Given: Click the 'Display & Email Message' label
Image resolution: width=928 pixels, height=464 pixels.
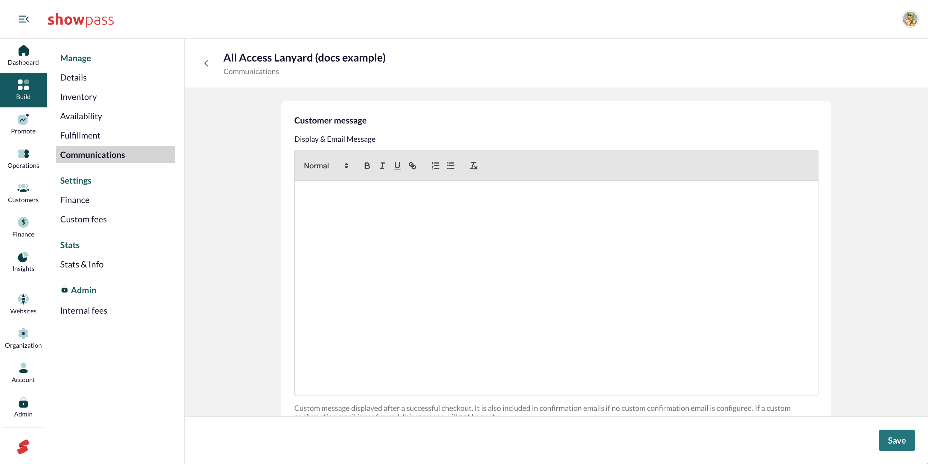Looking at the screenshot, I should tap(335, 139).
